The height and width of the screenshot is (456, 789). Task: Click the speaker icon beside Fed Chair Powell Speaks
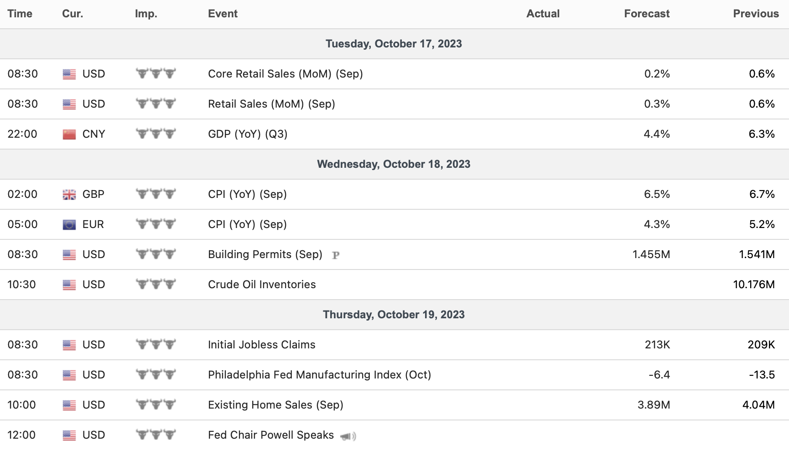[x=348, y=436]
